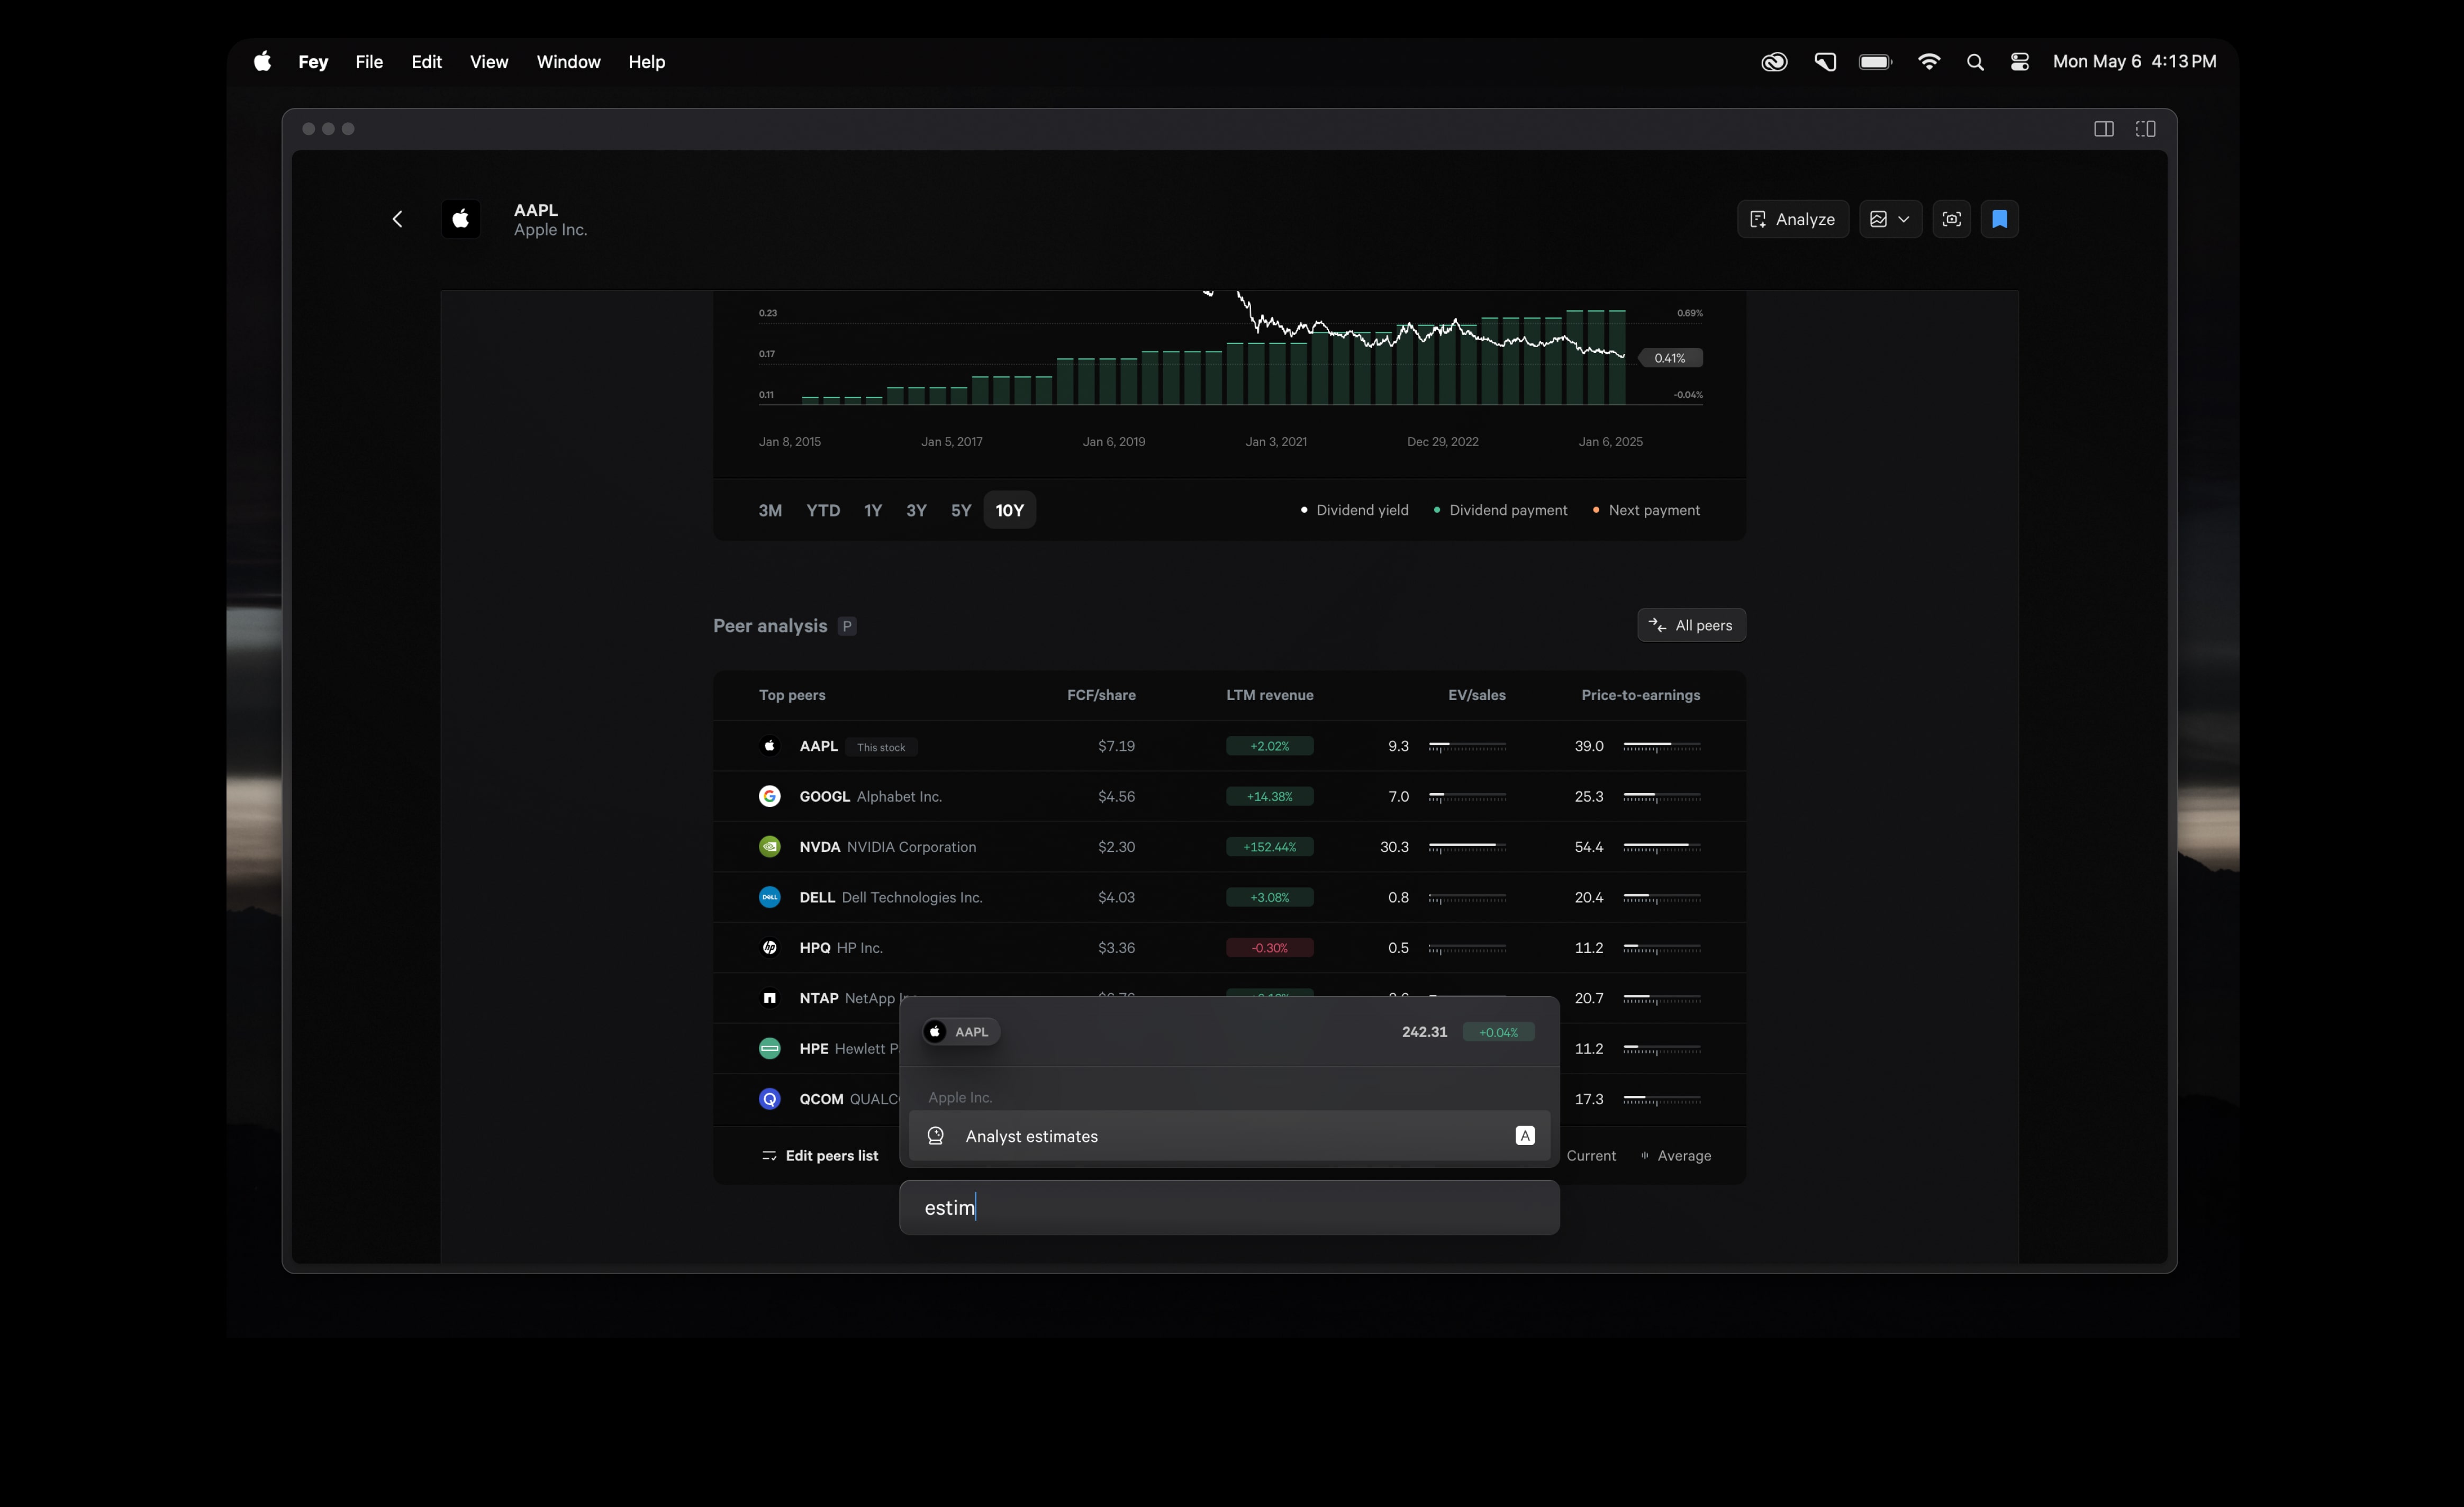Image resolution: width=2464 pixels, height=1507 pixels.
Task: Click the back arrow beside AAPL
Action: (397, 219)
